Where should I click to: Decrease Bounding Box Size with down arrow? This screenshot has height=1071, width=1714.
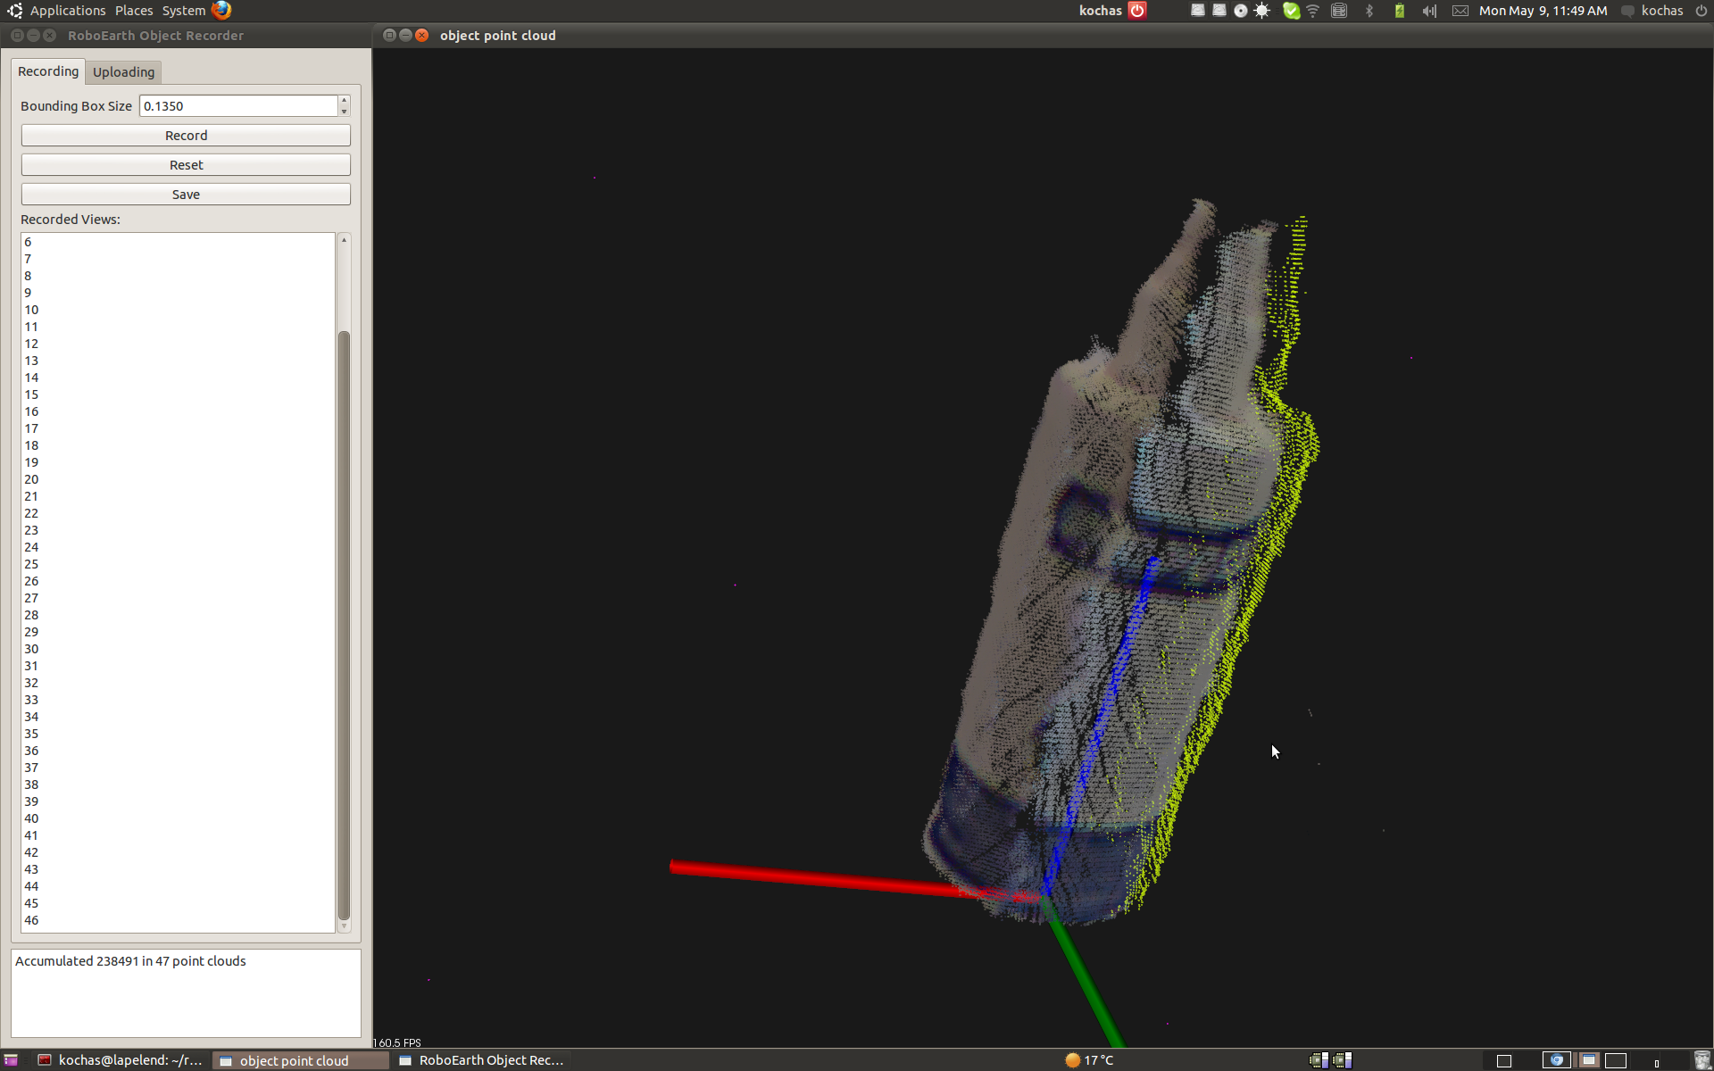coord(344,112)
